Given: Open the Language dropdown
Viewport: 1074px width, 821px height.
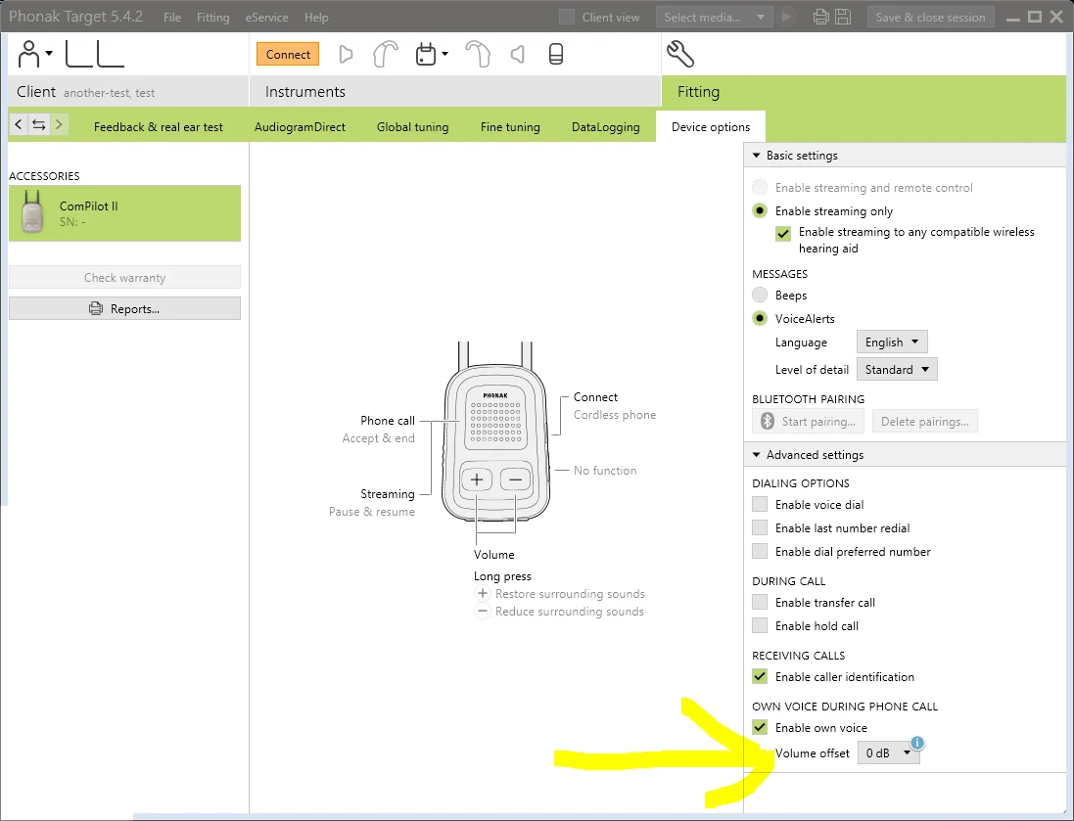Looking at the screenshot, I should pos(892,342).
